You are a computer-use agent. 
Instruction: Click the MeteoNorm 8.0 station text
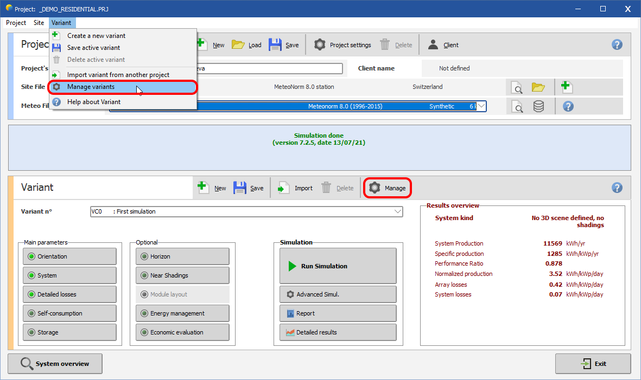[x=304, y=87]
